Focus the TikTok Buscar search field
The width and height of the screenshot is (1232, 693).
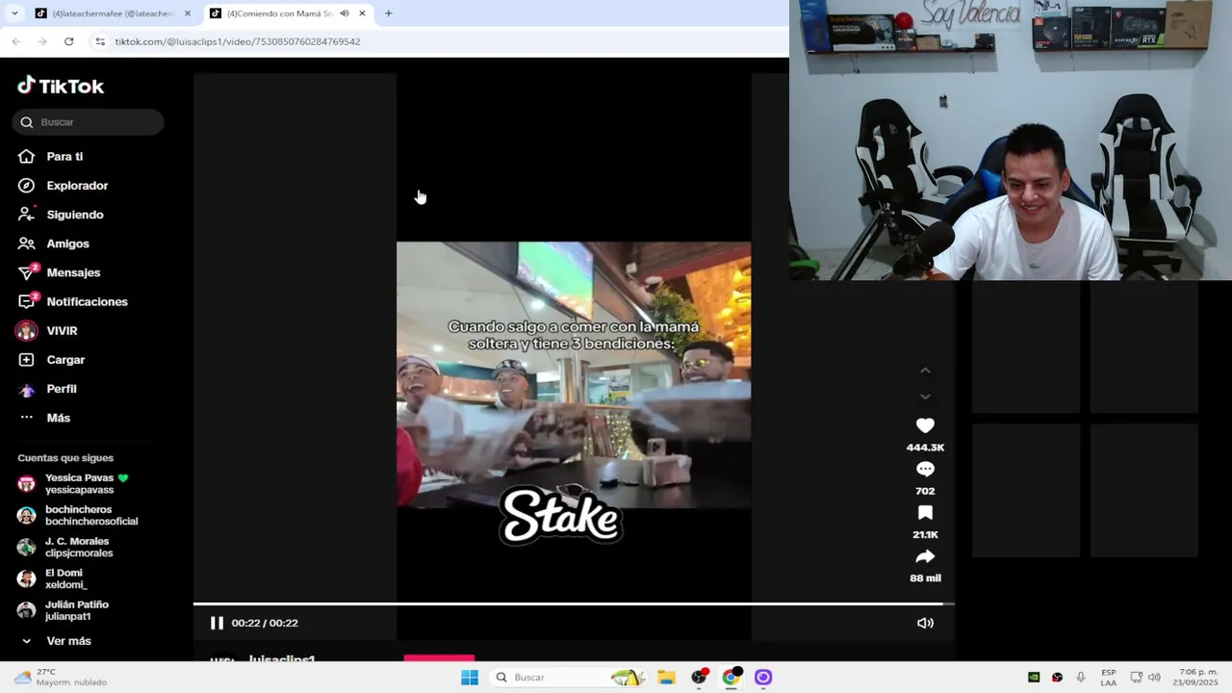tap(89, 122)
